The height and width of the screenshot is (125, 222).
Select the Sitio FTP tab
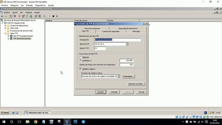point(85,31)
